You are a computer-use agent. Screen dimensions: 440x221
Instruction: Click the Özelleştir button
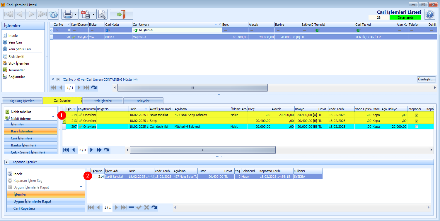coord(426,79)
